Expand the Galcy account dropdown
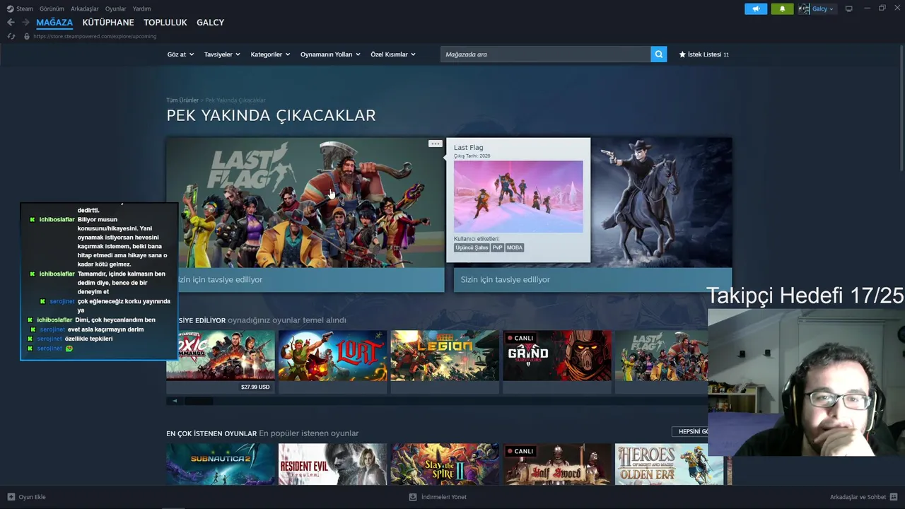 click(823, 8)
